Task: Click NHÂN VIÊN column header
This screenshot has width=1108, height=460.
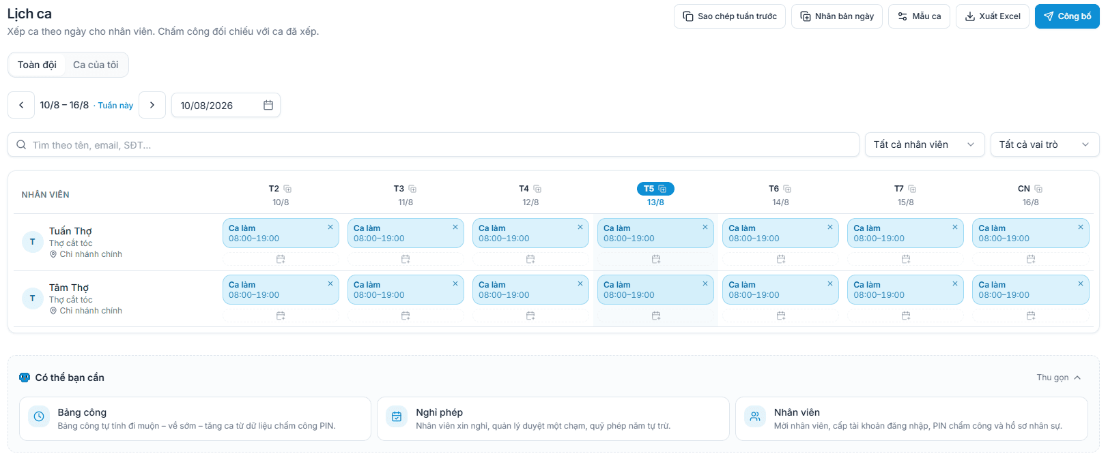Action: (45, 195)
